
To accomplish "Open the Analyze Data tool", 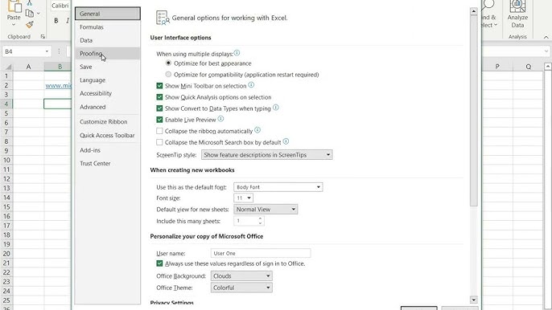I will pyautogui.click(x=517, y=14).
